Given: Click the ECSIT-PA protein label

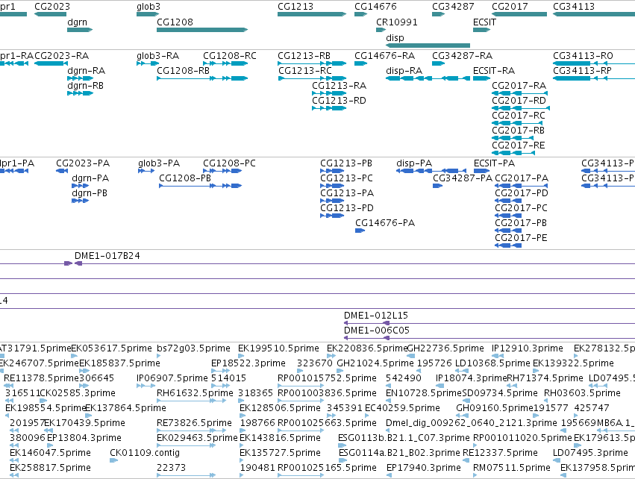Looking at the screenshot, I should coord(495,163).
